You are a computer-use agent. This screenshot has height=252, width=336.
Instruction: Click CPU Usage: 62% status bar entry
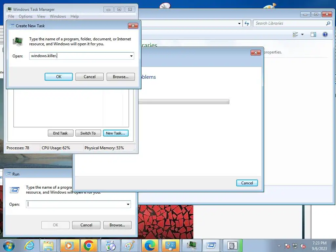tap(56, 148)
